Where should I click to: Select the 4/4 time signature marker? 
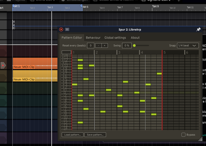(14, 23)
